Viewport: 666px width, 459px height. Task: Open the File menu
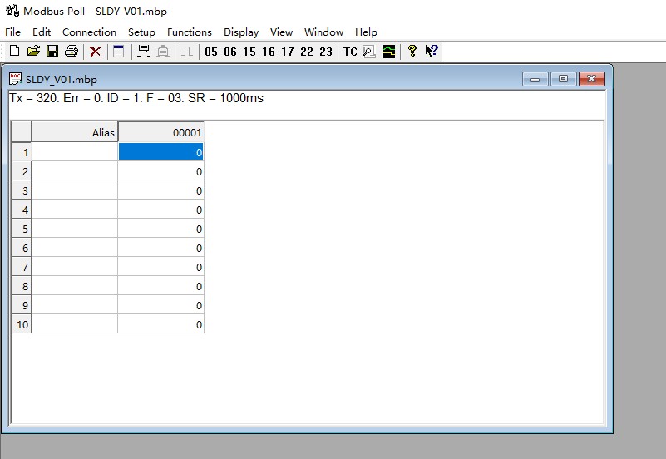tap(12, 32)
